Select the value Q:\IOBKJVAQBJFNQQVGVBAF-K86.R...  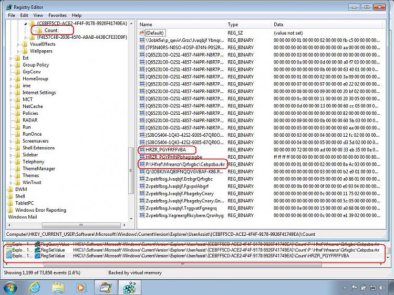point(184,172)
